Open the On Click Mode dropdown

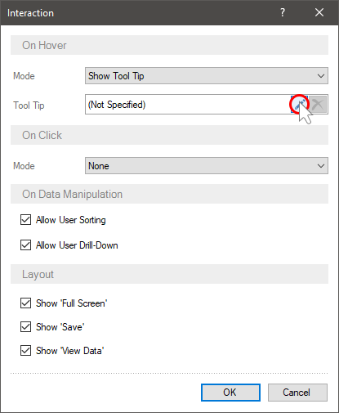click(207, 166)
